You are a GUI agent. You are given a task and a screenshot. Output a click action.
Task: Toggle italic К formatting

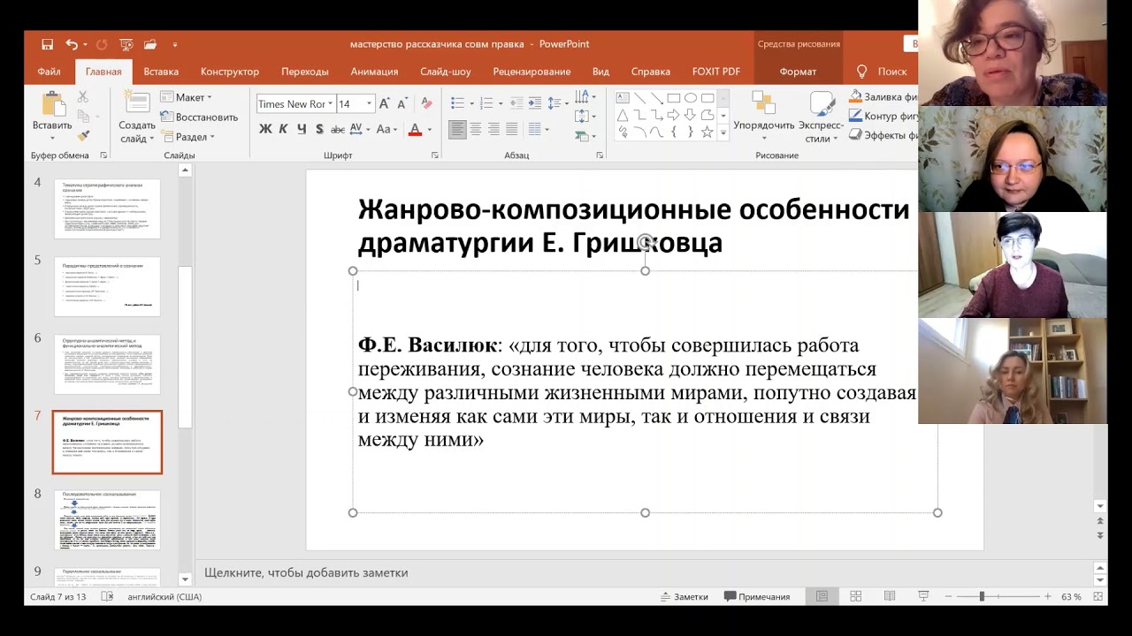283,129
